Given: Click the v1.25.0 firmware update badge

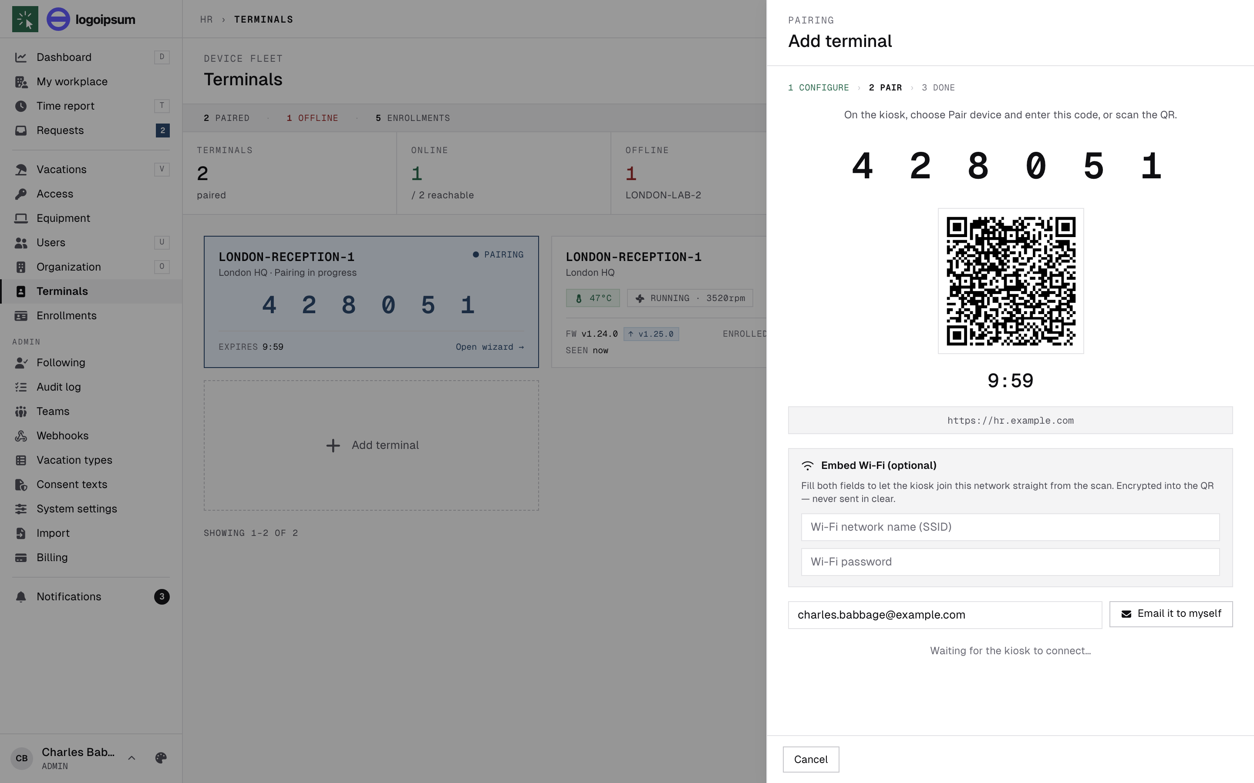Looking at the screenshot, I should [651, 334].
